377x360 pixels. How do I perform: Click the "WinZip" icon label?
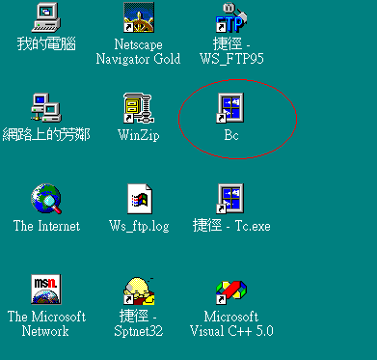(x=139, y=135)
